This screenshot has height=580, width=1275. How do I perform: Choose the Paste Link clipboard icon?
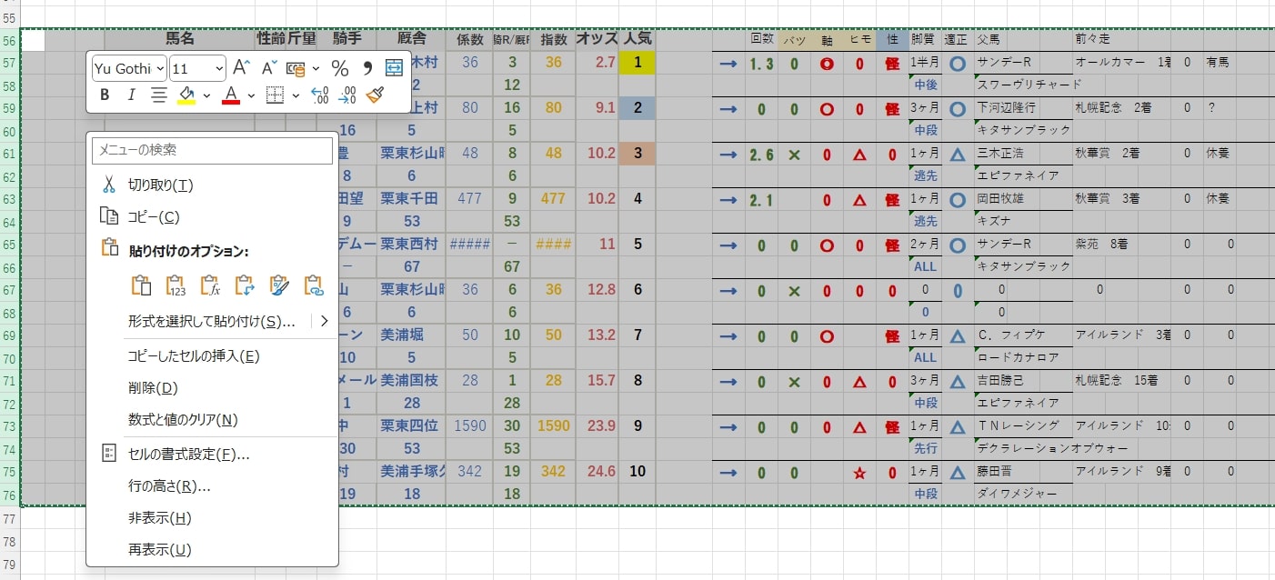pos(315,285)
